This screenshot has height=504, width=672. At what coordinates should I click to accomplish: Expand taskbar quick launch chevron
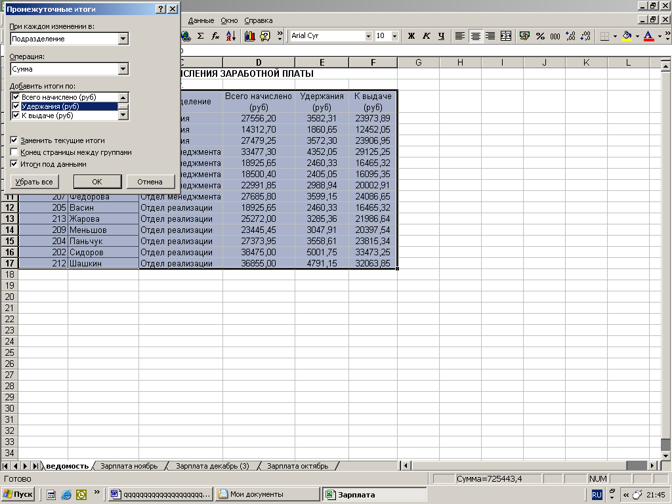(x=97, y=492)
